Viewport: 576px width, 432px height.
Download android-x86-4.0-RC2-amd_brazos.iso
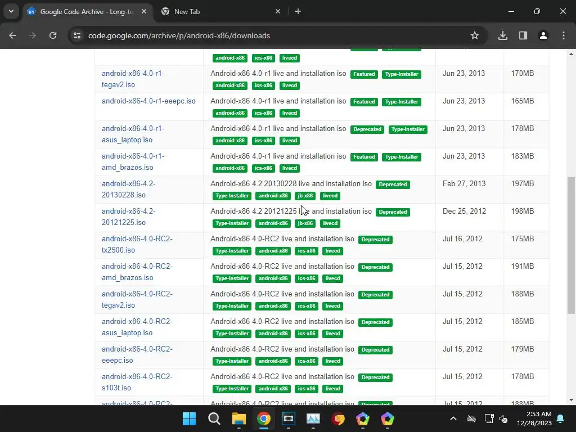coord(137,272)
